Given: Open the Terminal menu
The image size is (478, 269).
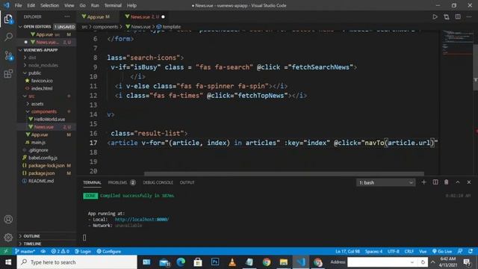Looking at the screenshot, I should pos(113,5).
